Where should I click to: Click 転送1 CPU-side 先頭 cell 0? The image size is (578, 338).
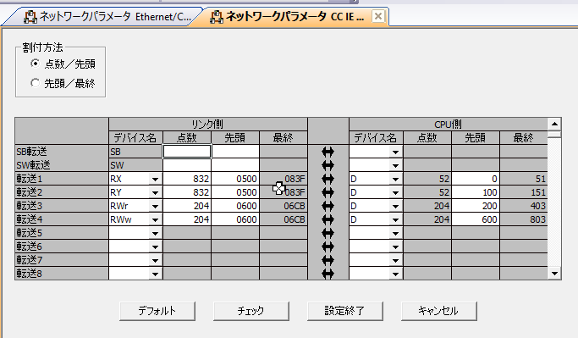[476, 179]
